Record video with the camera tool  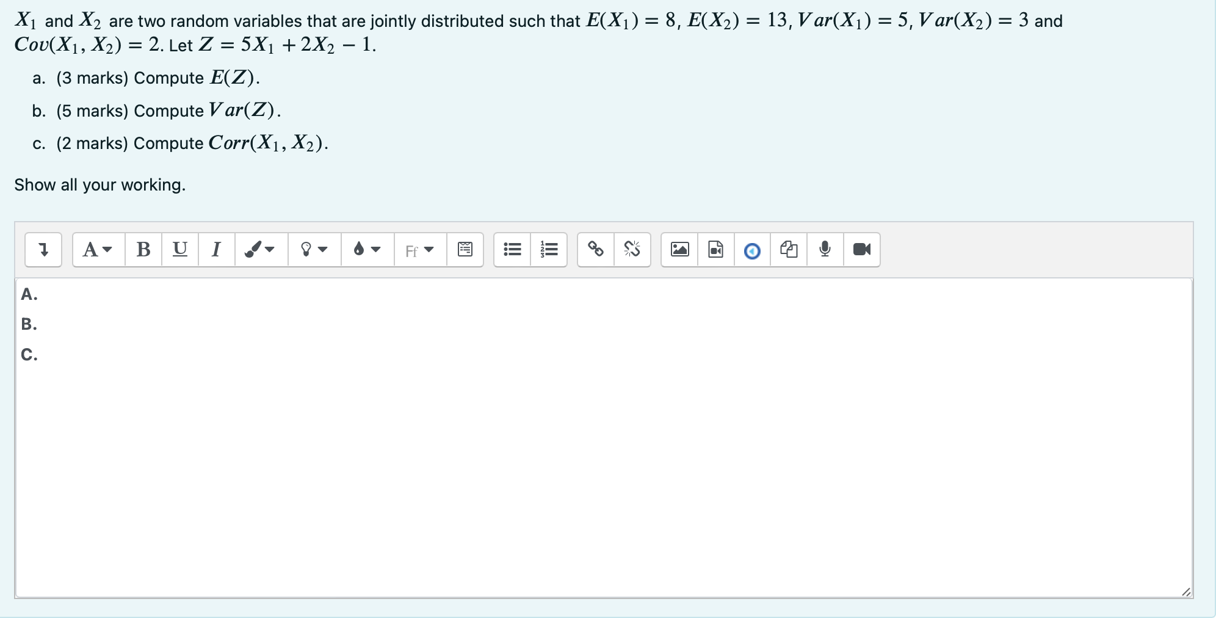(x=861, y=249)
